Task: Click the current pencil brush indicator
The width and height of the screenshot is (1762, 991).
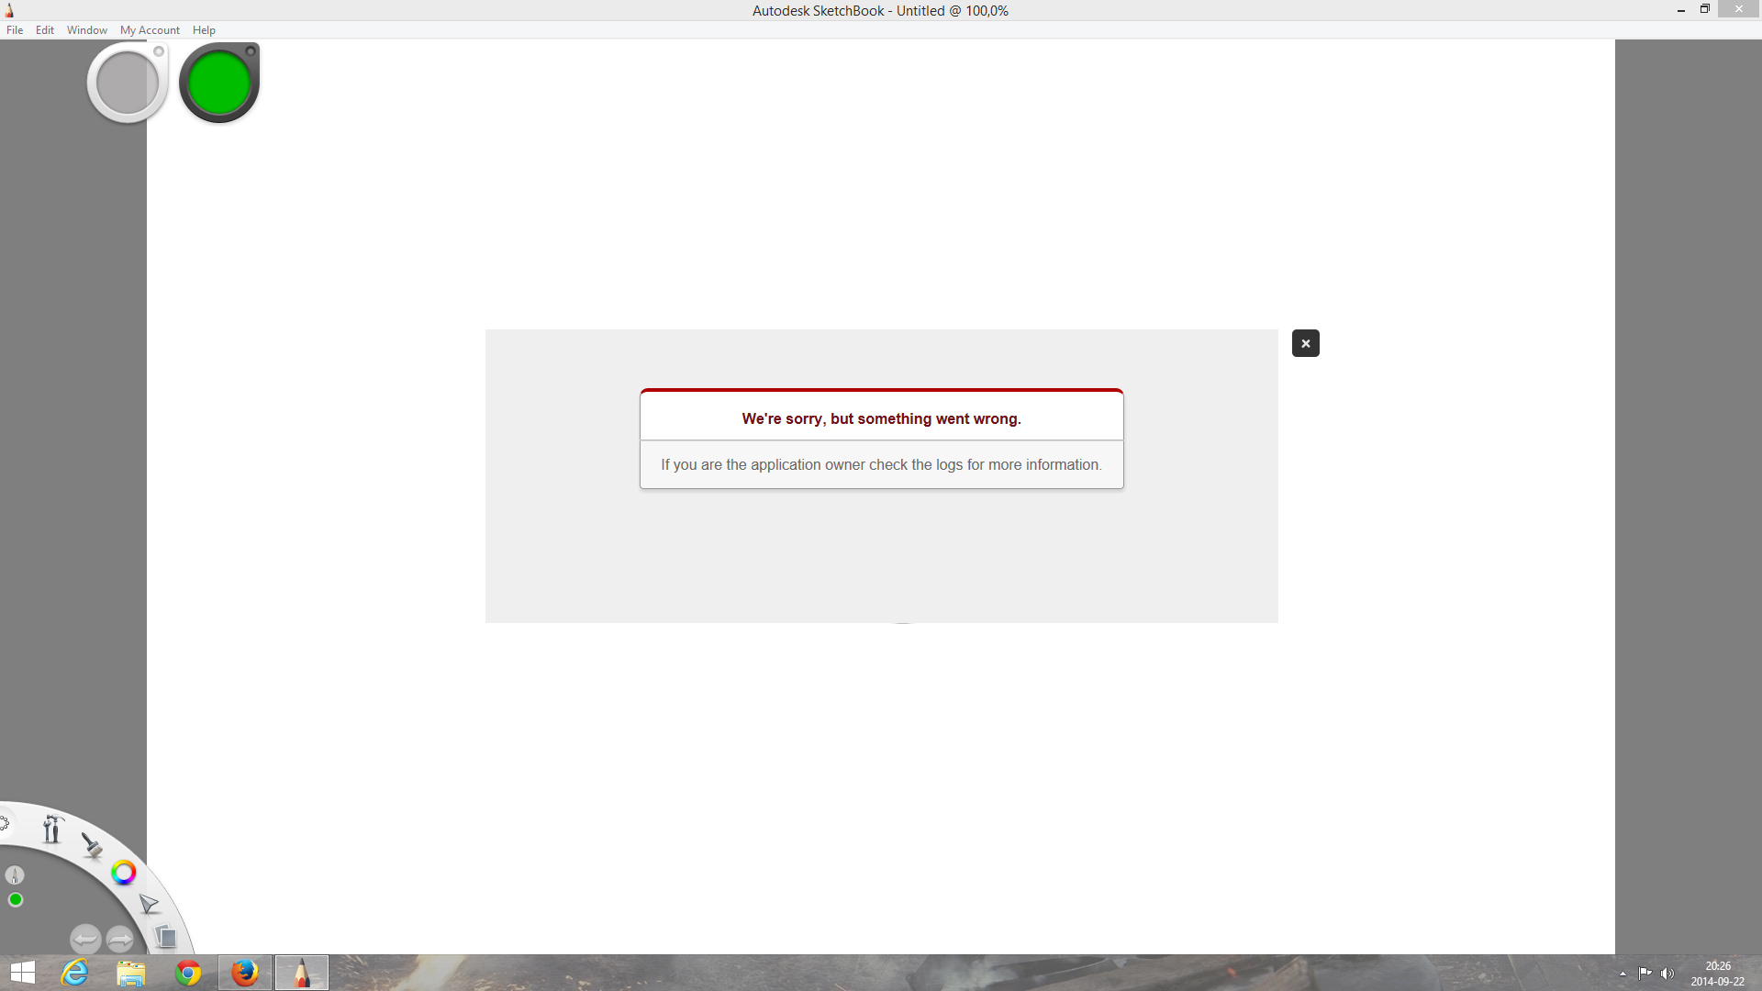Action: 15,875
